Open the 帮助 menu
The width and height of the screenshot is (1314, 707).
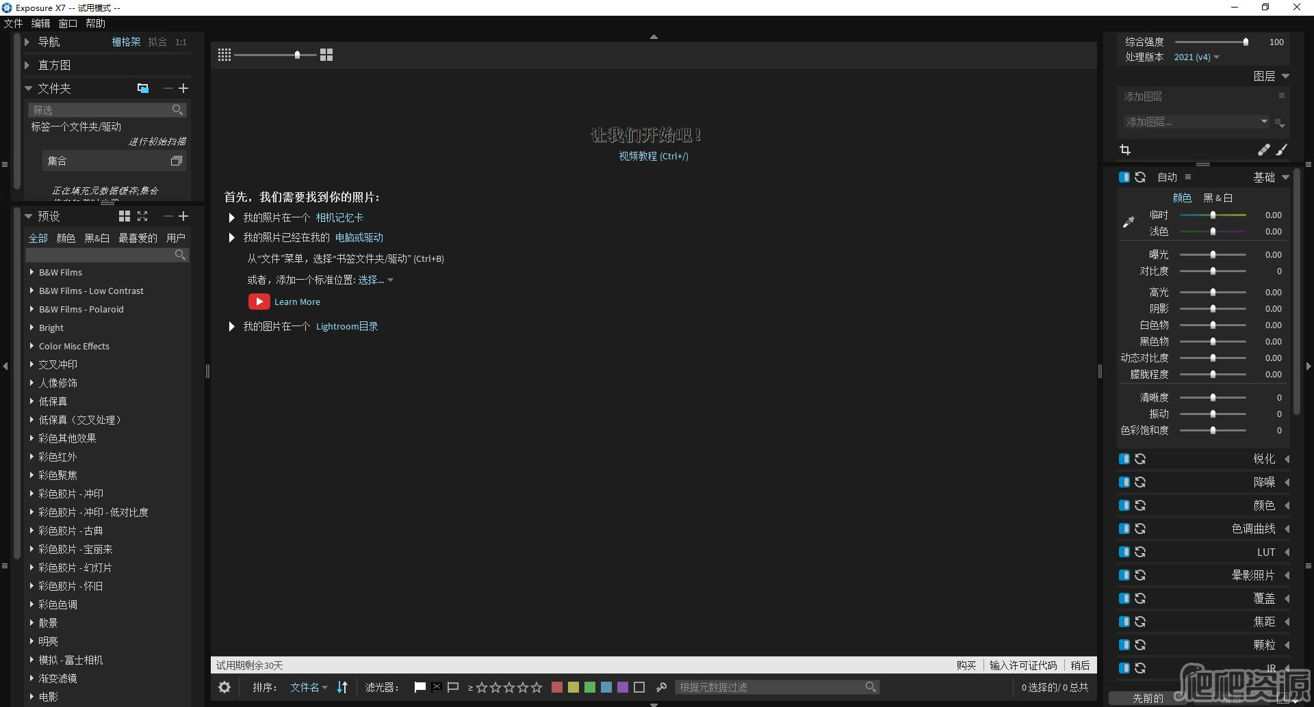(95, 23)
